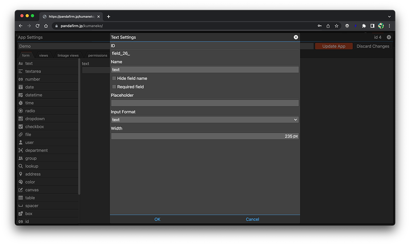Click Cancel in Text Settings dialog
410x245 pixels.
(252, 219)
